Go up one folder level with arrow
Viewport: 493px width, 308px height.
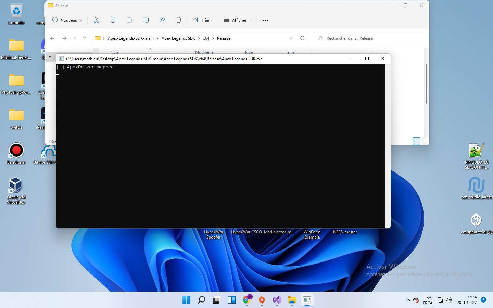pos(85,38)
